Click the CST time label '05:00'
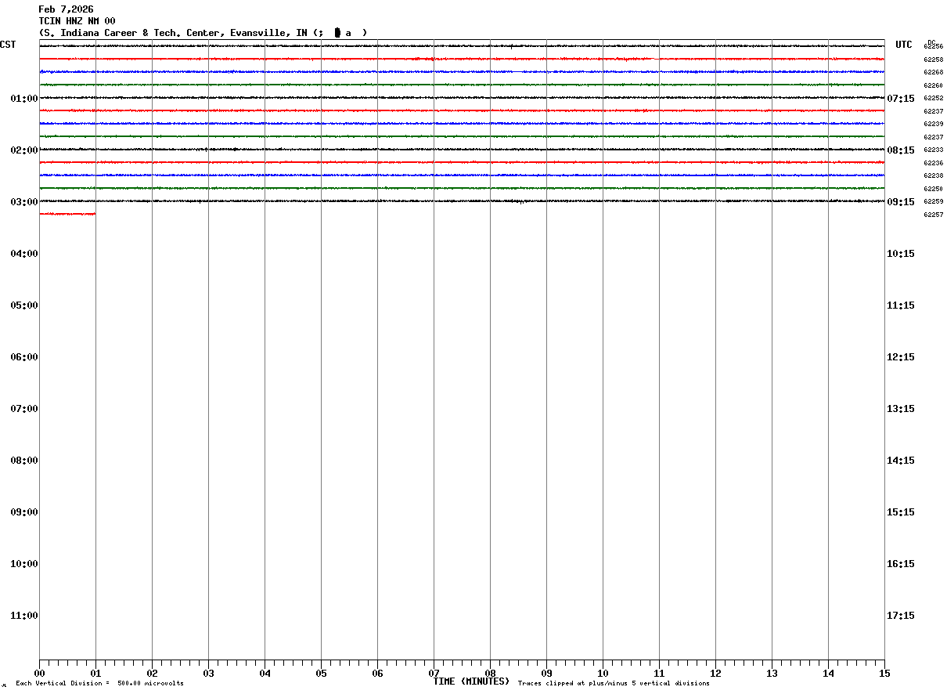This screenshot has height=694, width=947. (24, 305)
